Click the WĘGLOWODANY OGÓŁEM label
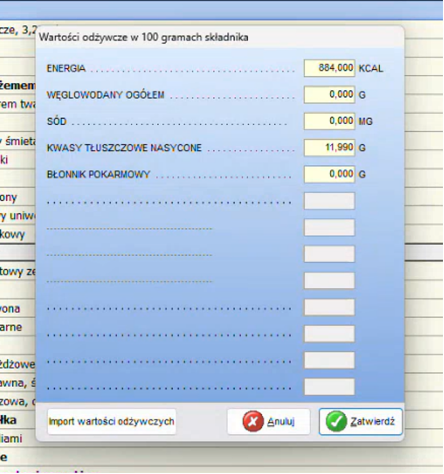 click(x=105, y=95)
